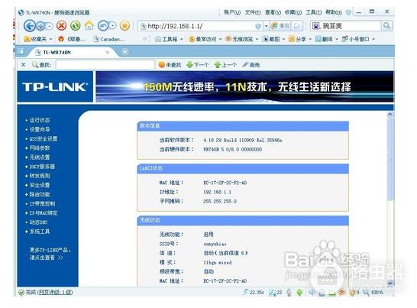Click the page scrollbar up arrow
Screen dimensions: 417x308
click(390, 114)
